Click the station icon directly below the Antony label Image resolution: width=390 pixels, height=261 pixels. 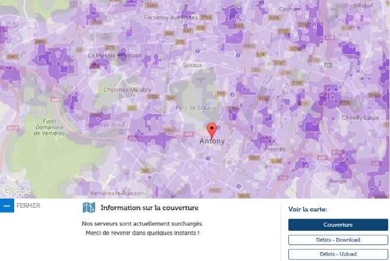point(208,158)
